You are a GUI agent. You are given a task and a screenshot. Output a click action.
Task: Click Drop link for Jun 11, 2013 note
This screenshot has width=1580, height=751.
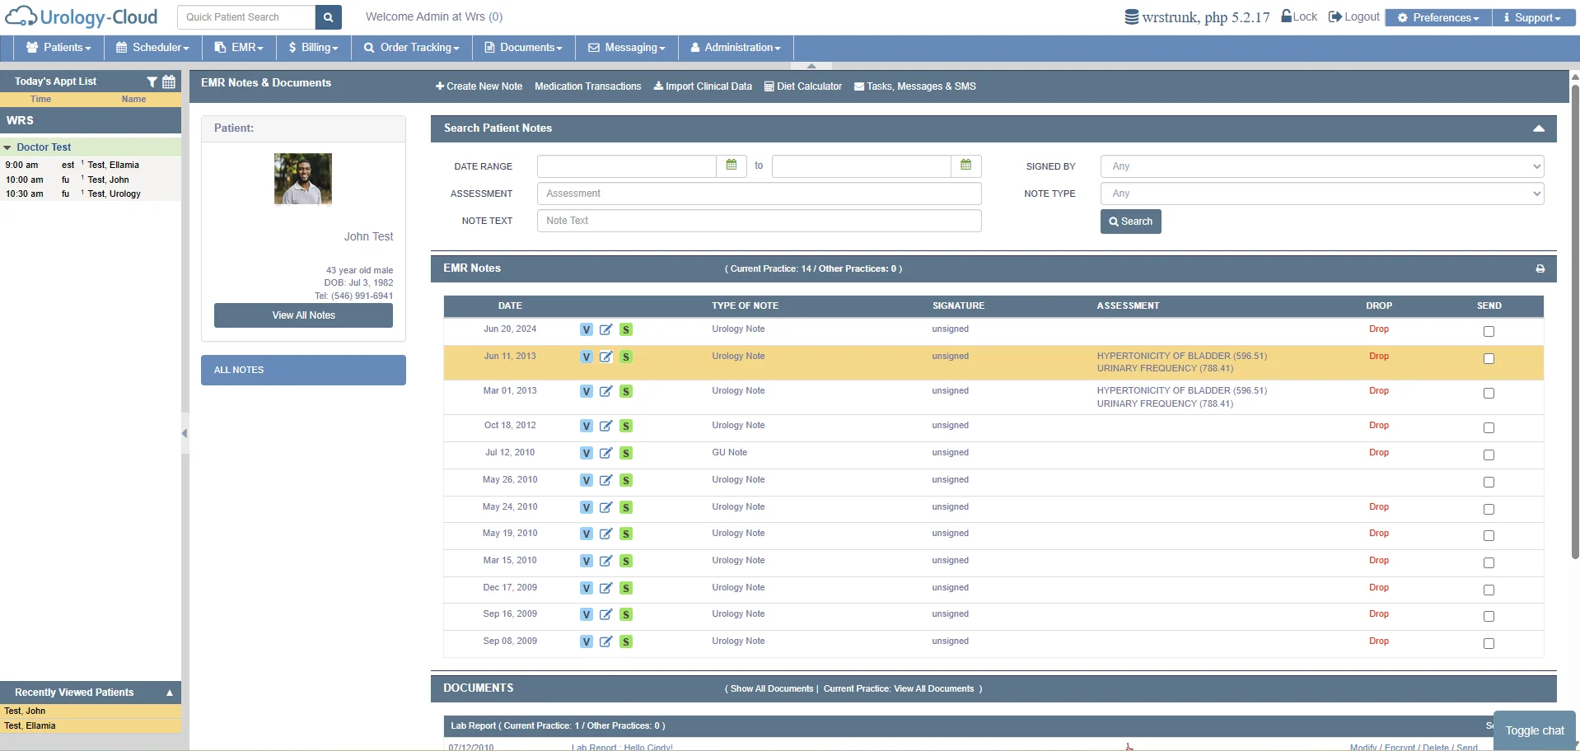click(1378, 357)
